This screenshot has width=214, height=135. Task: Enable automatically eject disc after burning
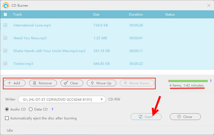[7, 118]
